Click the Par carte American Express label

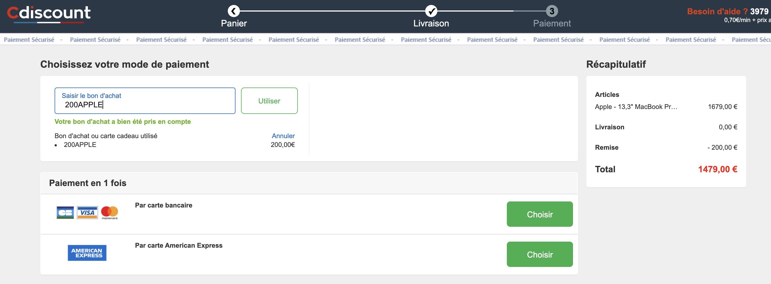(178, 245)
